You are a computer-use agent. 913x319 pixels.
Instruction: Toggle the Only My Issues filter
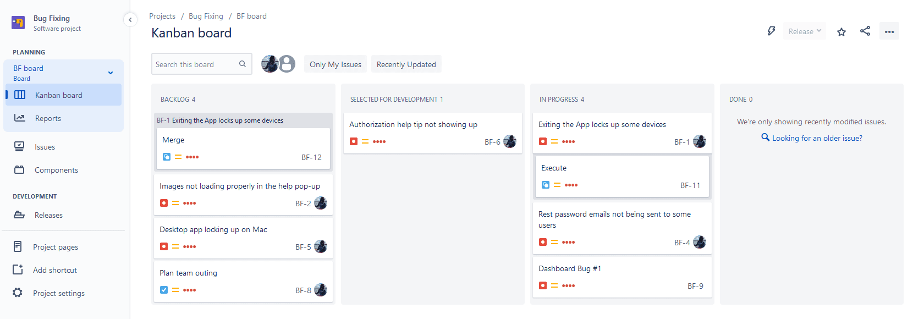tap(335, 64)
